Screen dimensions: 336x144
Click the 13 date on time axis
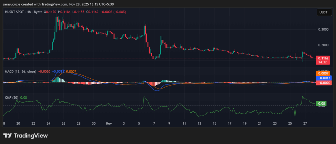[x=199, y=124]
